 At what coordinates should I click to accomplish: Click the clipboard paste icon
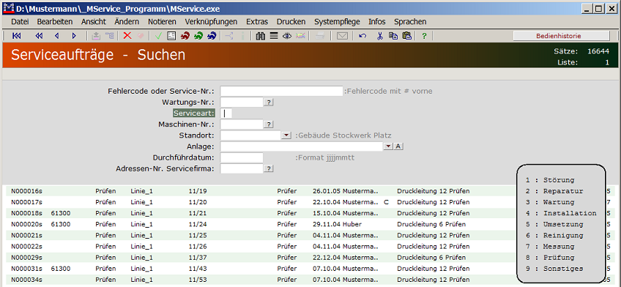[x=406, y=36]
